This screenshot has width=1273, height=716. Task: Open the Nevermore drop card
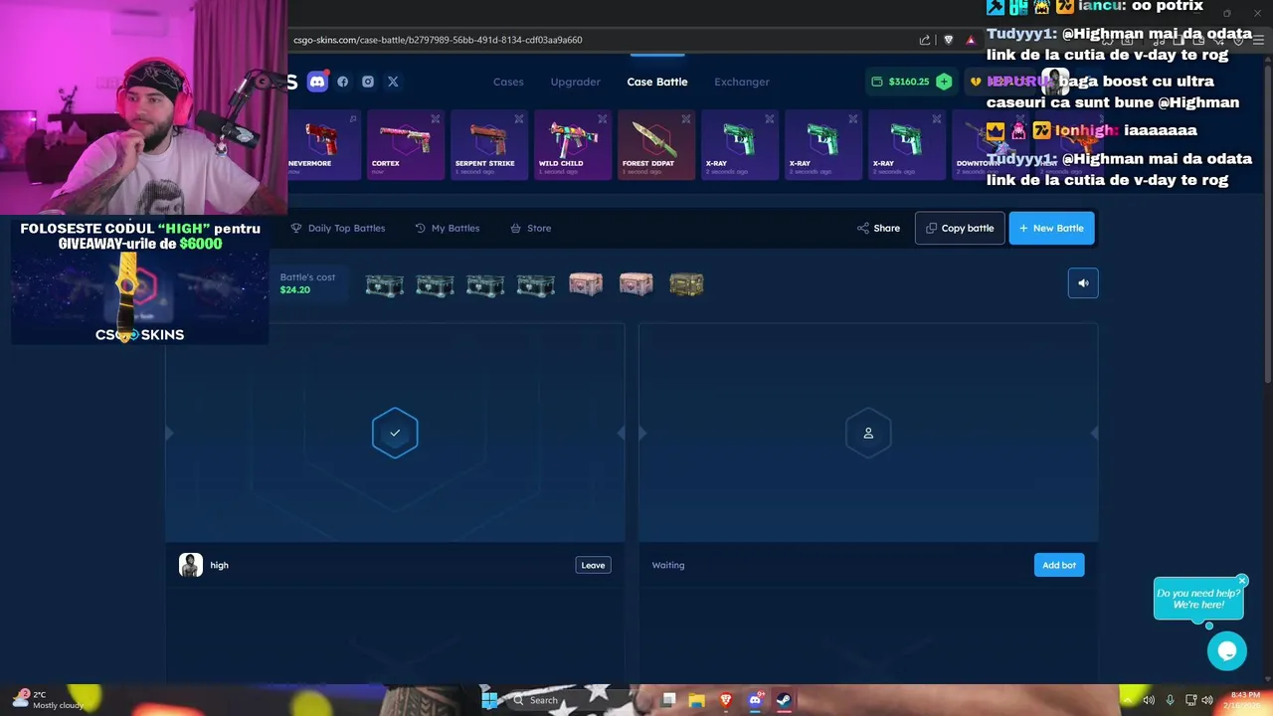(x=322, y=145)
